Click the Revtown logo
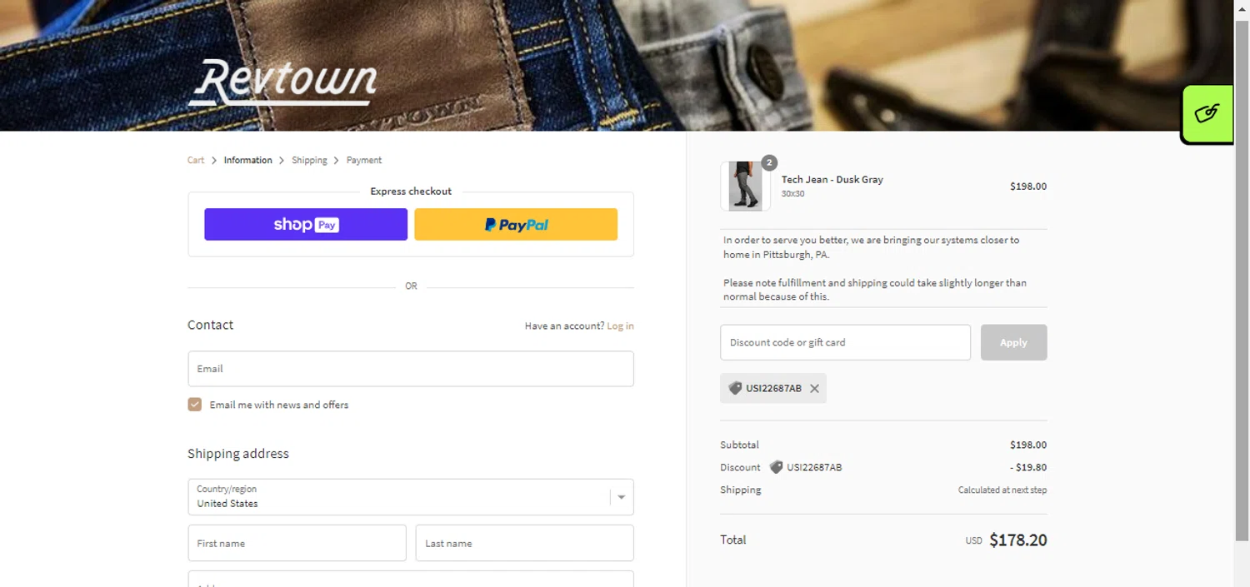Screen dimensions: 1250x587 pyautogui.click(x=282, y=82)
